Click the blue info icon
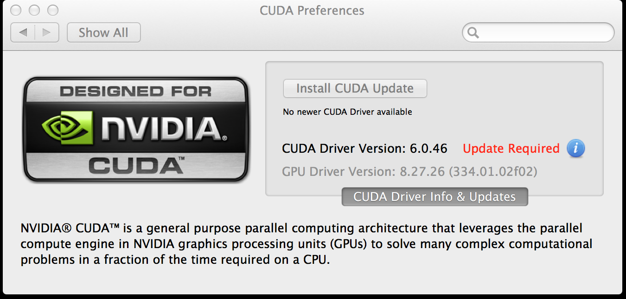The image size is (626, 299). pyautogui.click(x=576, y=149)
